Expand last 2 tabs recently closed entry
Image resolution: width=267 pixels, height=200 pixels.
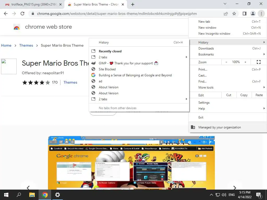pos(139,99)
